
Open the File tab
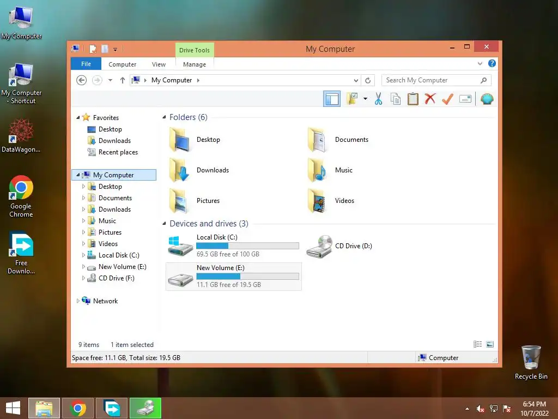click(86, 64)
